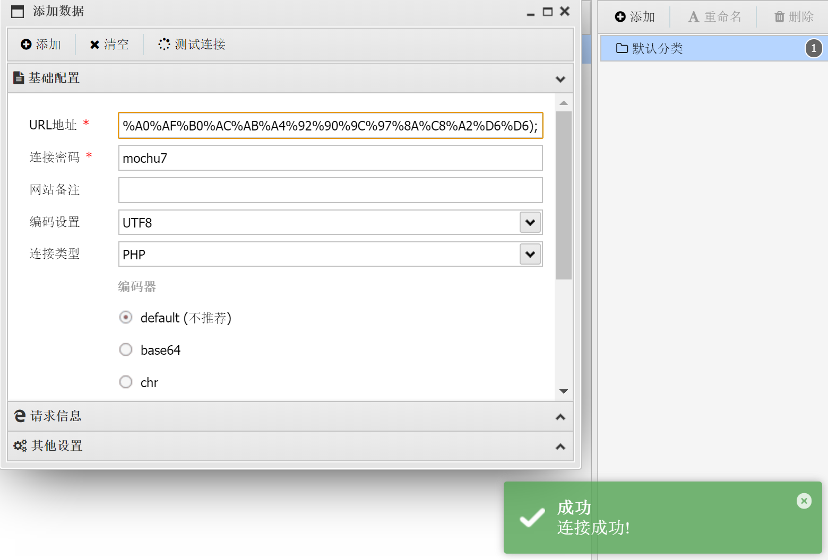This screenshot has height=560, width=828.
Task: Click the A icon of 重命名
Action: tap(693, 17)
